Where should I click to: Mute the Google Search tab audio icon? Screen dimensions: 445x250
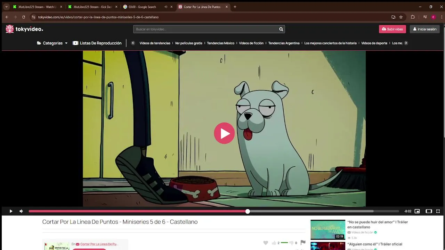coord(165,7)
